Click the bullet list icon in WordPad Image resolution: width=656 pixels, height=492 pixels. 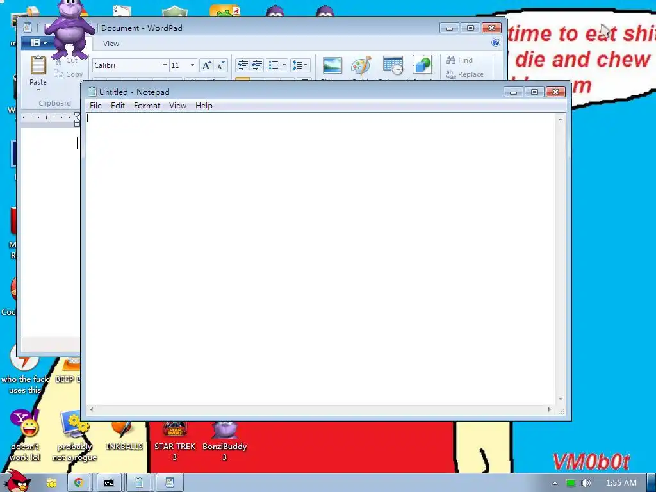(x=274, y=65)
